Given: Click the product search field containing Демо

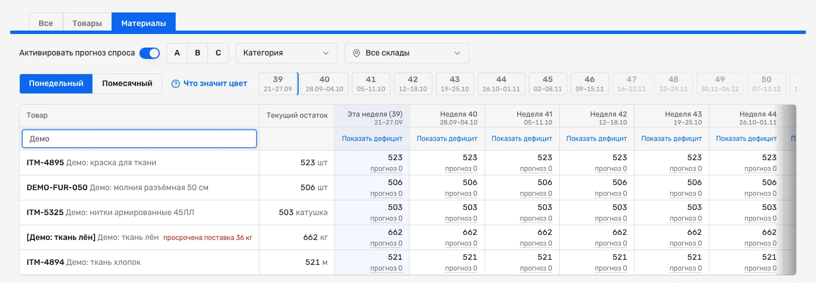Looking at the screenshot, I should 139,139.
